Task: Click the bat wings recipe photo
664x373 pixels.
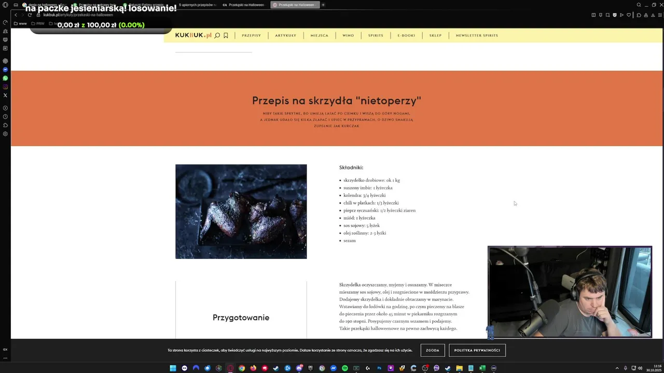Action: point(241,211)
